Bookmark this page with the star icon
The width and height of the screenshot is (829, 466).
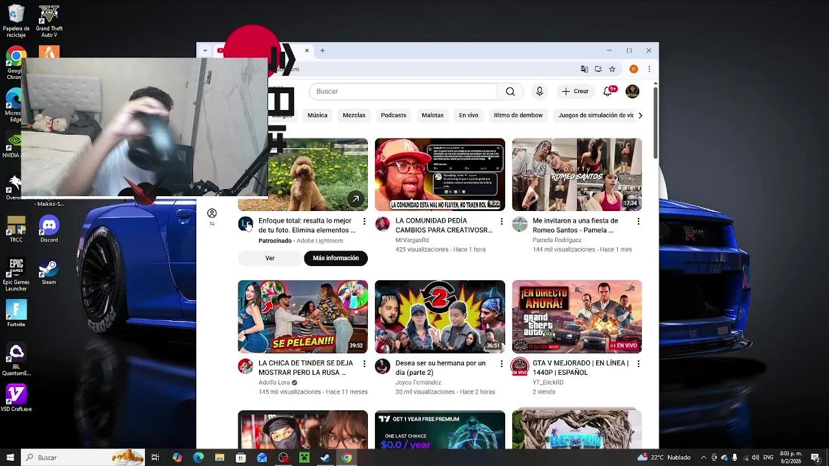[x=612, y=69]
